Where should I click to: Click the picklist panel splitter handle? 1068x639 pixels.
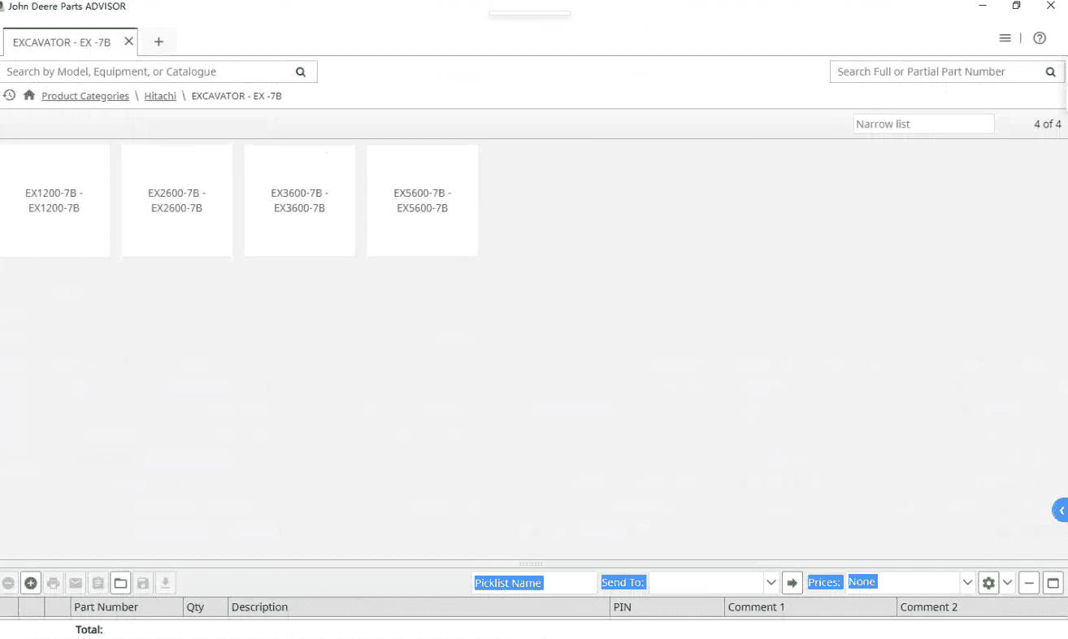click(x=531, y=563)
